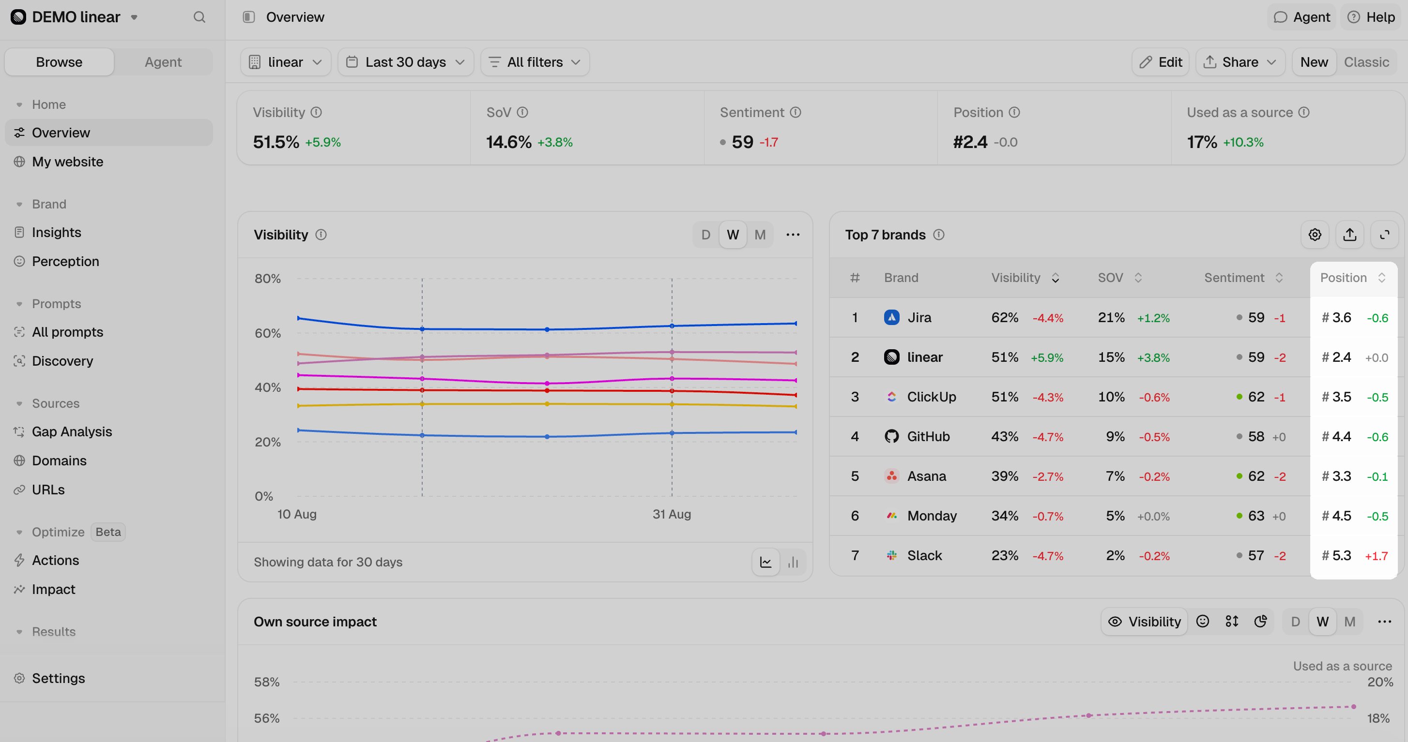
Task: Switch sidebar to Browse mode
Action: click(x=59, y=62)
